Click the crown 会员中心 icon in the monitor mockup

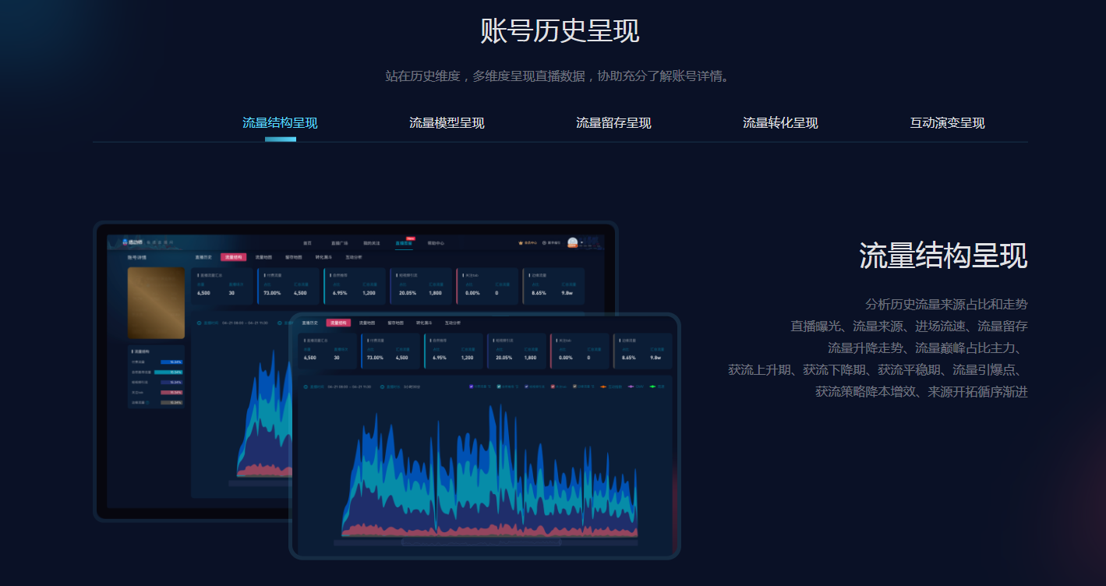(521, 243)
